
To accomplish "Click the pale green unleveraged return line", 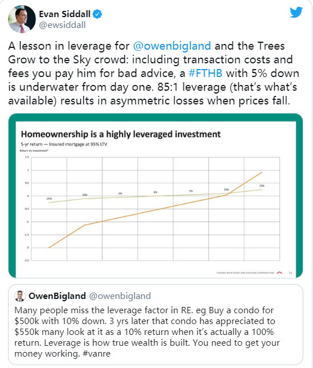I will [156, 196].
